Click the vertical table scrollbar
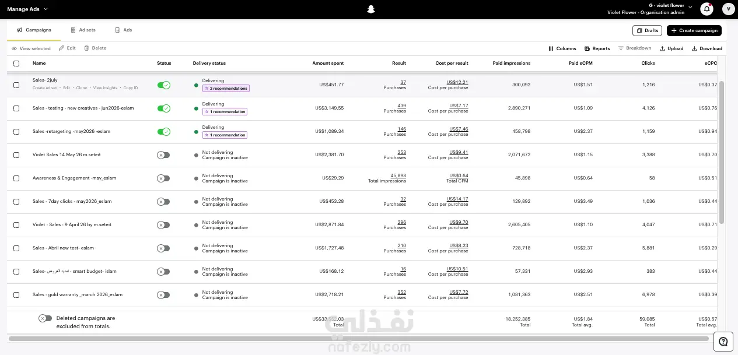This screenshot has width=738, height=355. tap(721, 152)
